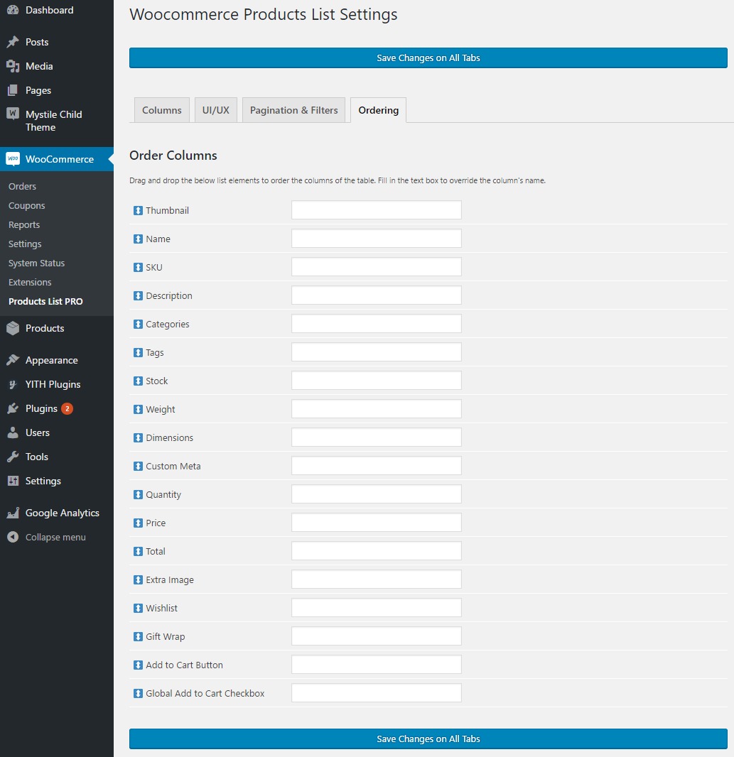Image resolution: width=734 pixels, height=757 pixels.
Task: Open the Products List PRO submenu item
Action: (45, 302)
